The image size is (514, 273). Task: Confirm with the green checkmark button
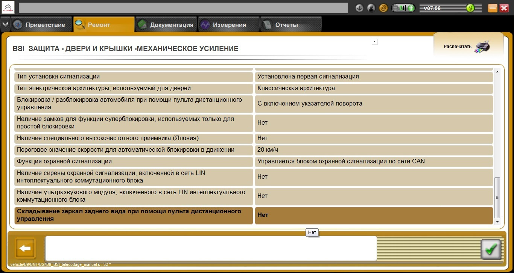(x=491, y=249)
